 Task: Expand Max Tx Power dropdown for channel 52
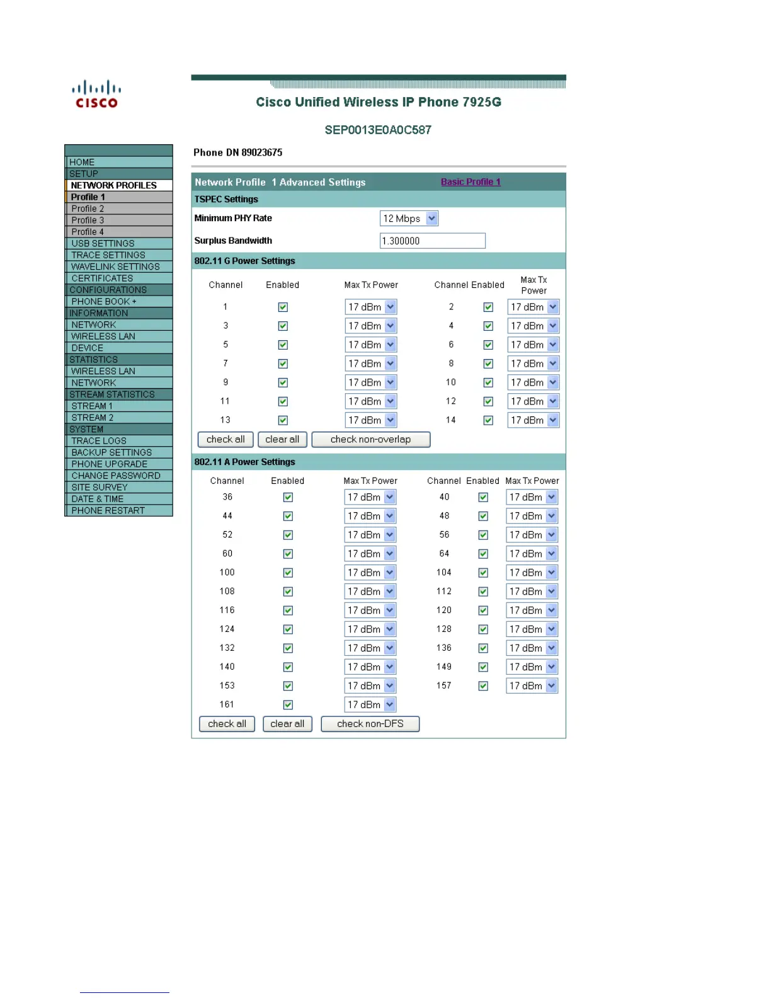(370, 535)
